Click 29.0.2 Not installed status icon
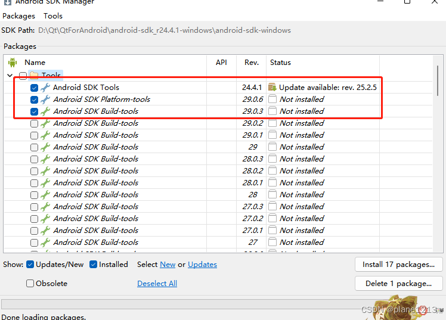Image resolution: width=446 pixels, height=320 pixels. [x=272, y=123]
